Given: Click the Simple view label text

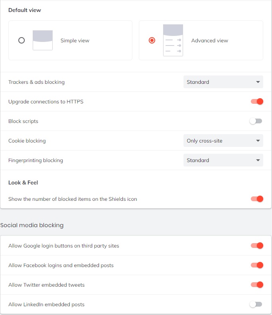Looking at the screenshot, I should [75, 41].
